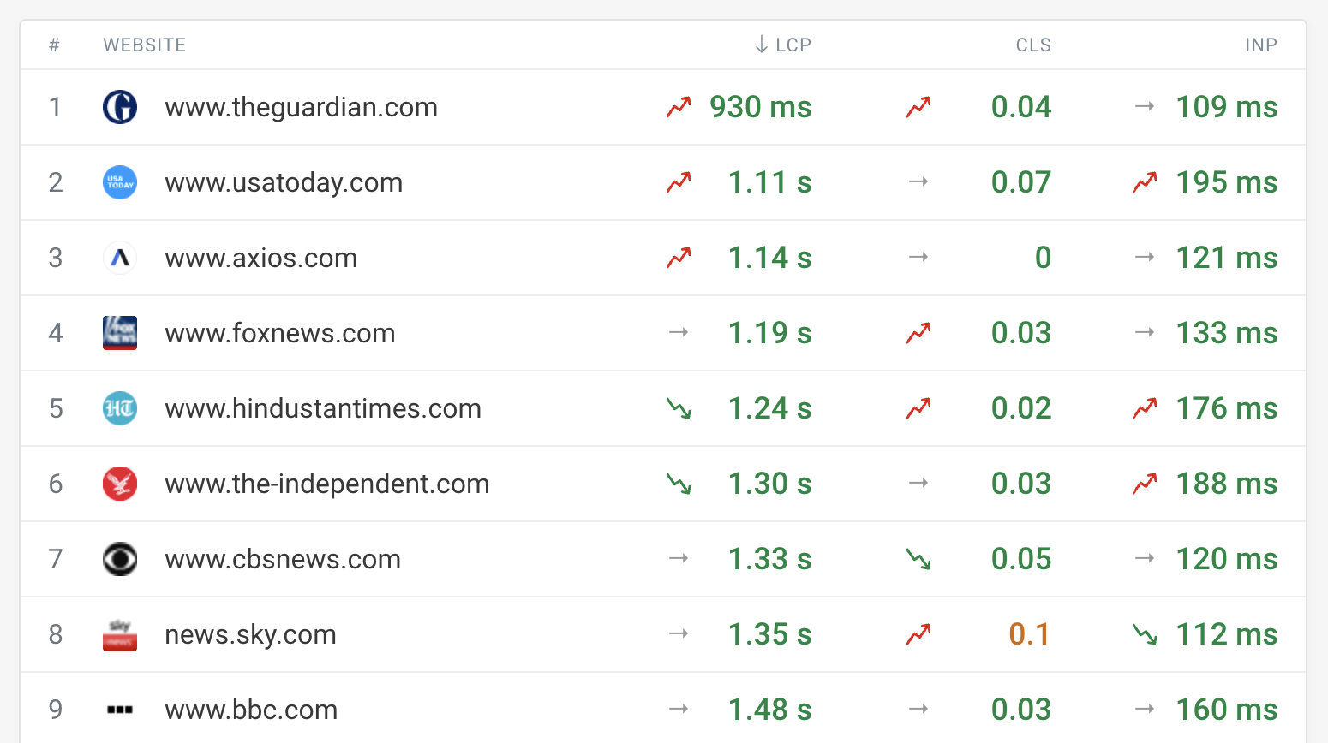The width and height of the screenshot is (1328, 743).
Task: Open www.hindustantimes.com link
Action: point(323,408)
